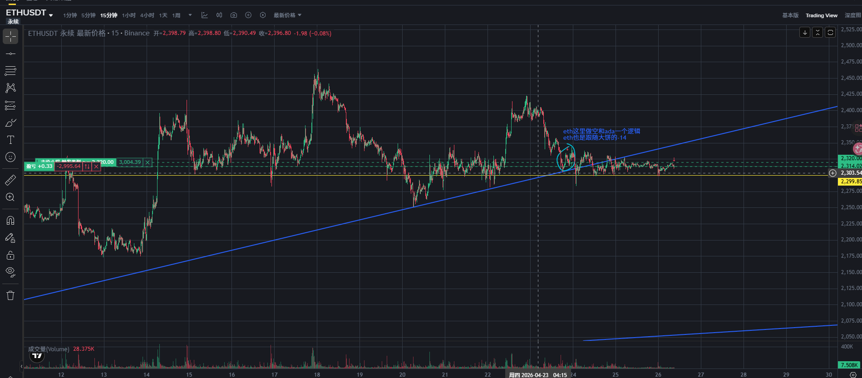Select the ruler measure tool
The width and height of the screenshot is (862, 378).
pyautogui.click(x=10, y=180)
